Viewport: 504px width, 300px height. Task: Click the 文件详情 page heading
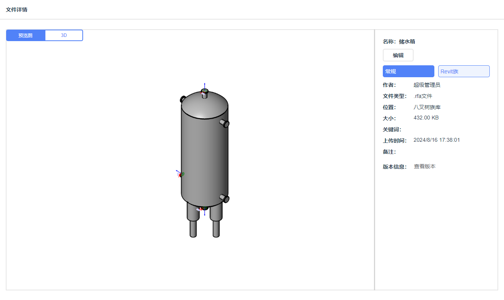click(x=17, y=10)
